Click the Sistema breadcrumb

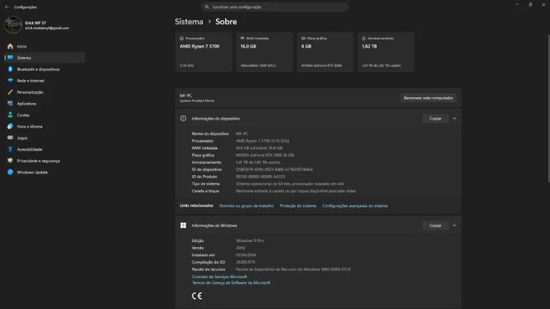(189, 22)
